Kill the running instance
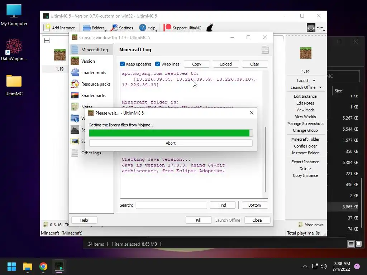Viewport: 367px width, 275px height. pyautogui.click(x=198, y=220)
